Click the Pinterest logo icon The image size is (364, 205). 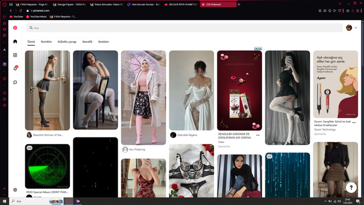tap(15, 27)
